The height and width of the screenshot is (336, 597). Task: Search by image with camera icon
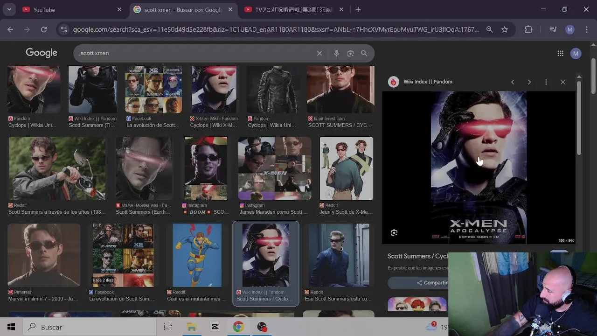pyautogui.click(x=350, y=53)
